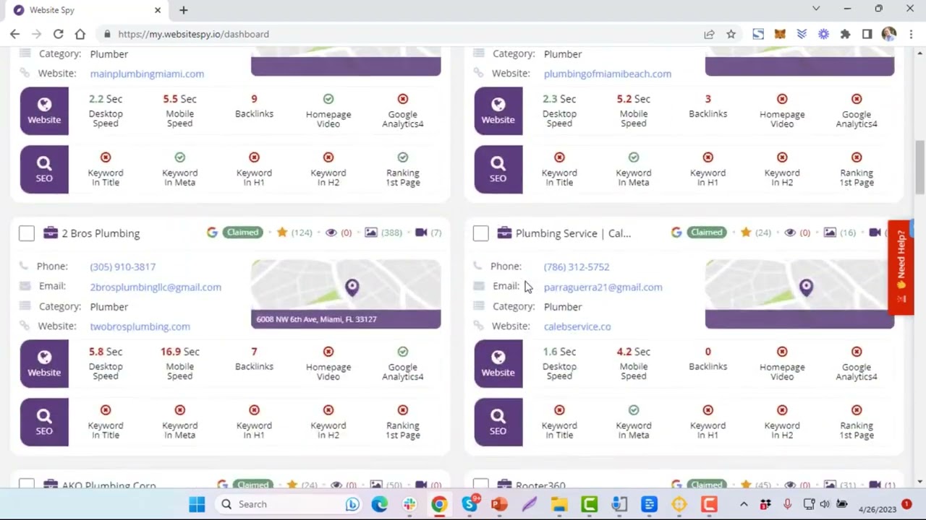The width and height of the screenshot is (926, 520).
Task: Expand the Chrome tab search chevron
Action: pos(816,9)
